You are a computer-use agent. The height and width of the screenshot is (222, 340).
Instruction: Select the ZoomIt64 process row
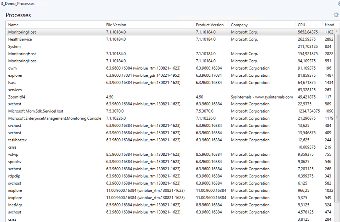[170, 97]
